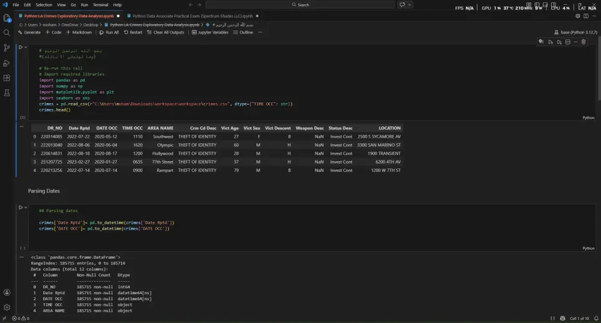Add a new Code cell
Viewport: 601px width, 323px height.
[x=53, y=32]
